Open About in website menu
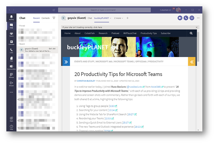 78,33
